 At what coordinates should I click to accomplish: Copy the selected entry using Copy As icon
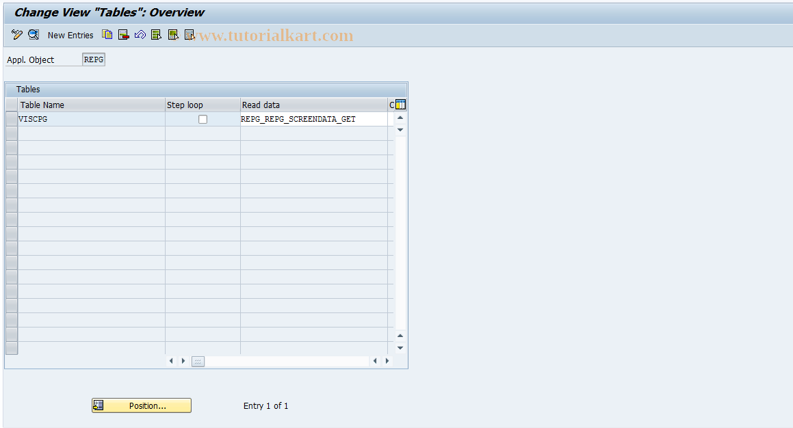107,34
